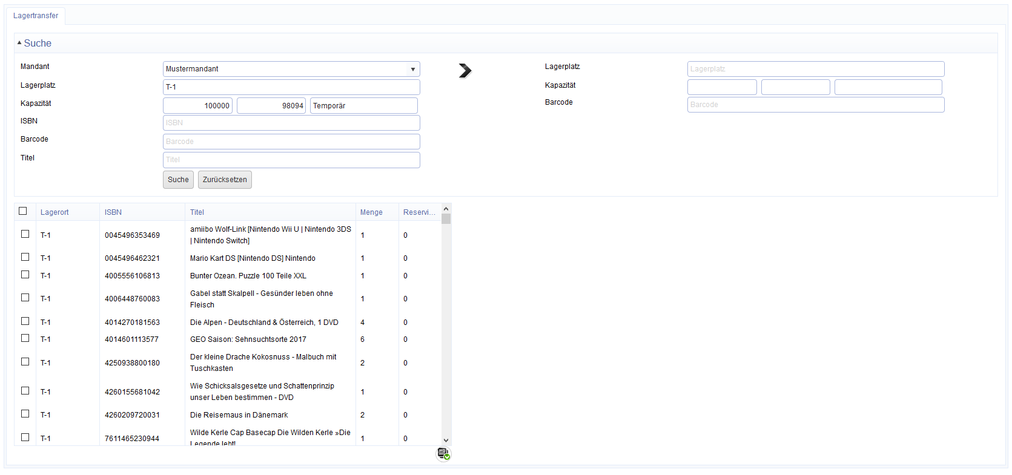Select the Der kleine Drache Kokosnuss checkbox
This screenshot has width=1012, height=475.
[x=25, y=362]
